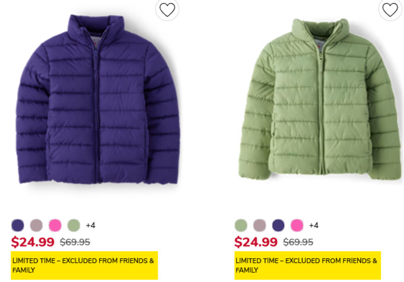Show +4 more colors for purple jacket

[x=90, y=225]
